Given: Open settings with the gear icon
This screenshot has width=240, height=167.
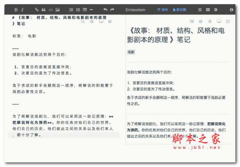Looking at the screenshot, I should (x=216, y=10).
